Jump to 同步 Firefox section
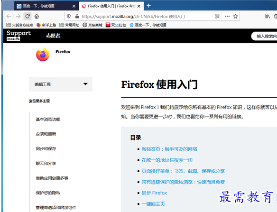277x212 pixels. pos(154,193)
